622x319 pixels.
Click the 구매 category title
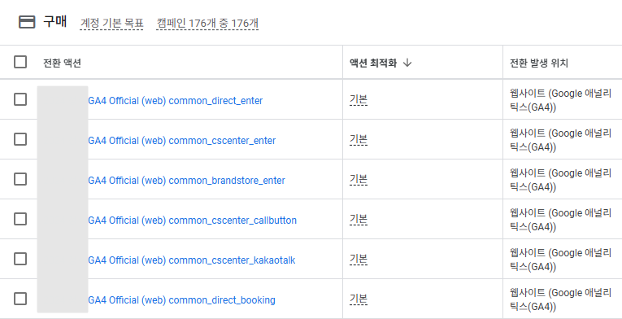(54, 22)
